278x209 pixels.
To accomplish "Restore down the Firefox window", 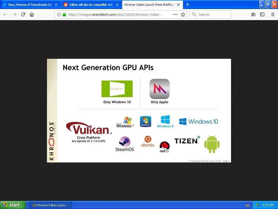I will [268, 4].
